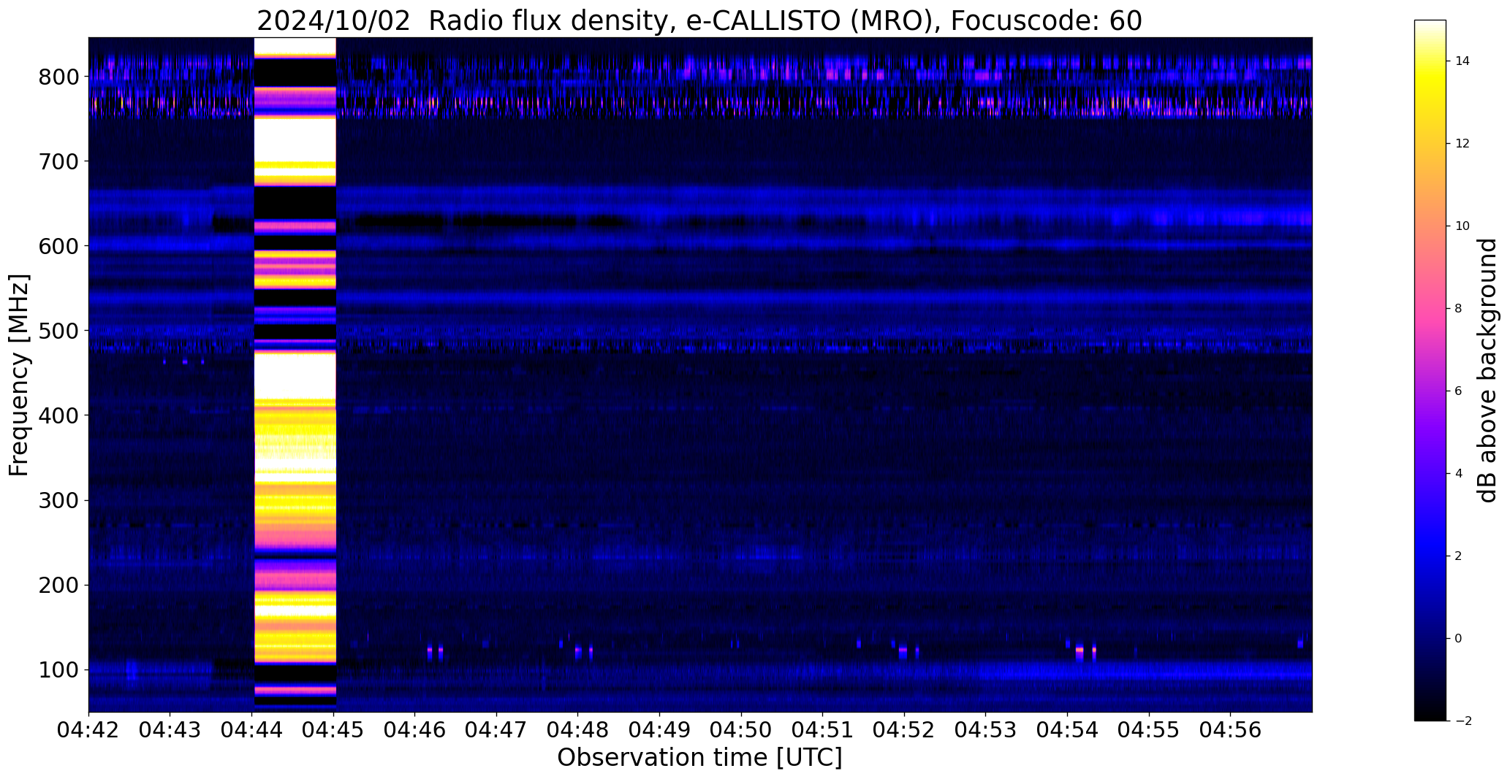
Task: Click the 'Frequency [MHz]' axis label
Action: tap(19, 375)
